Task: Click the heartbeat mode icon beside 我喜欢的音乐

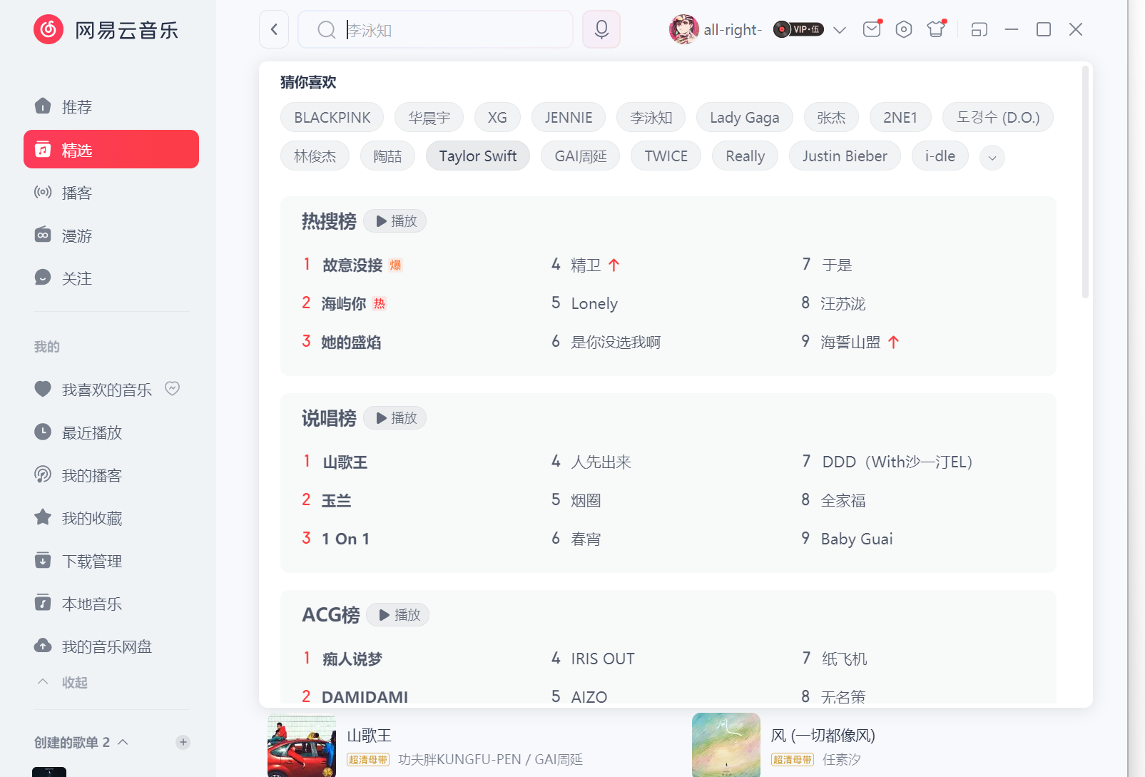Action: pyautogui.click(x=172, y=389)
